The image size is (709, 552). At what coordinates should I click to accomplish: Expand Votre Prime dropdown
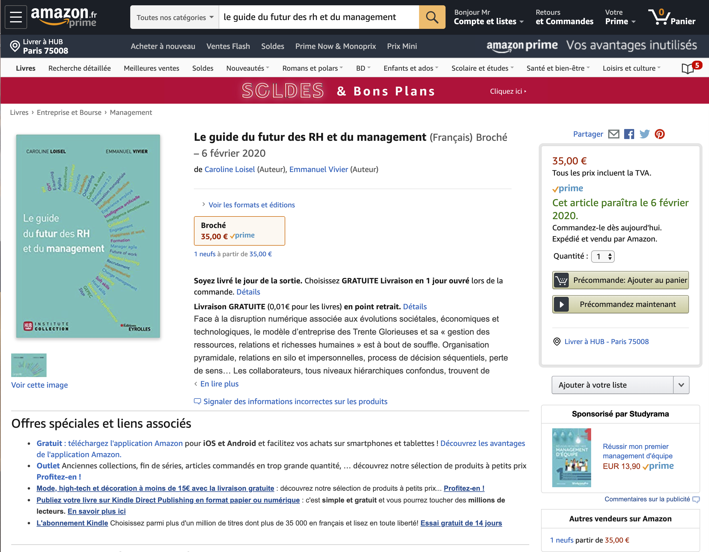click(620, 17)
